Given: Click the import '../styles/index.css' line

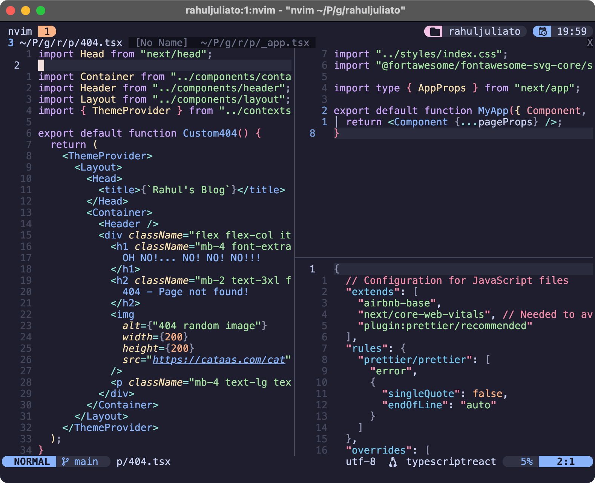Looking at the screenshot, I should [421, 54].
